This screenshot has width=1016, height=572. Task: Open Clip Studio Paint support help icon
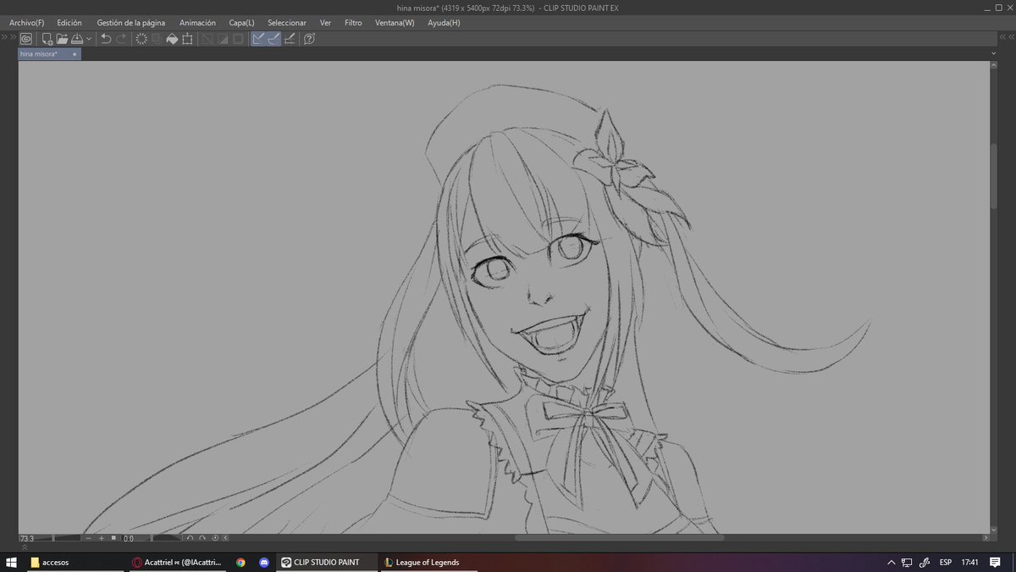(x=309, y=38)
